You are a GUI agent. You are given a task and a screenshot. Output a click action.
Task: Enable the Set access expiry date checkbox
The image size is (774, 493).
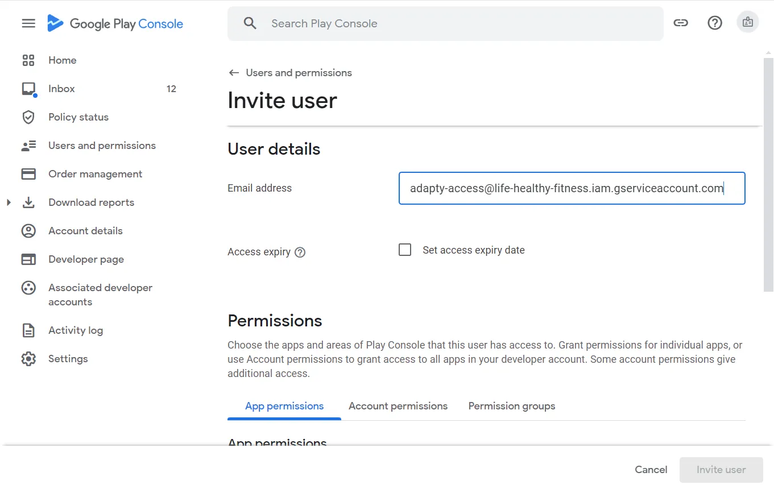(x=404, y=249)
